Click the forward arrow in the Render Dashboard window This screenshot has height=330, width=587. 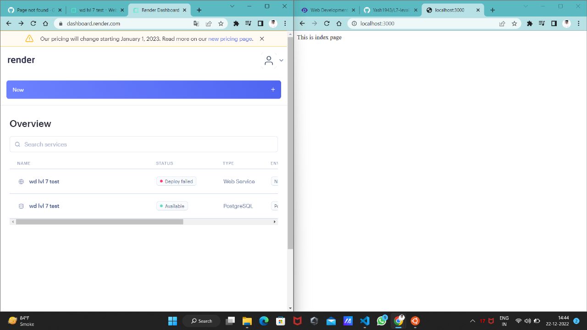point(21,23)
